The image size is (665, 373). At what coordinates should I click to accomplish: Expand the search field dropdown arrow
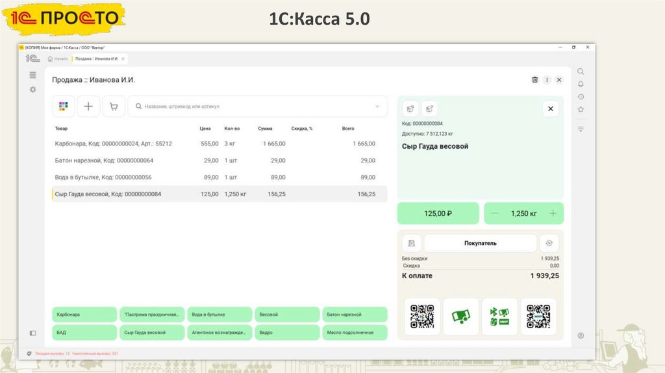377,107
